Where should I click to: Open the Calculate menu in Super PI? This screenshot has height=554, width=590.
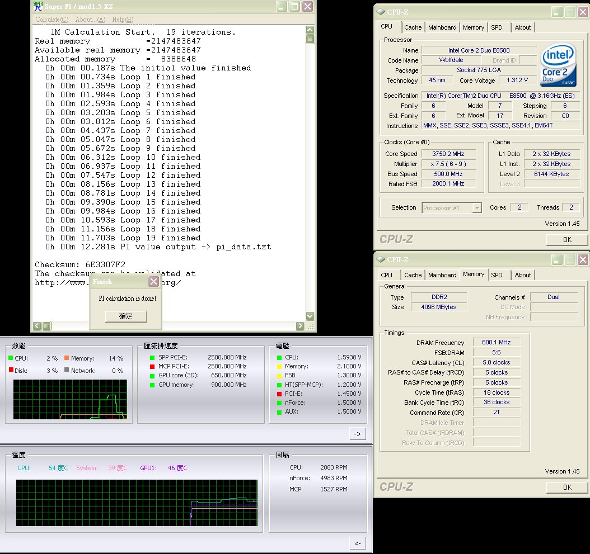point(52,20)
